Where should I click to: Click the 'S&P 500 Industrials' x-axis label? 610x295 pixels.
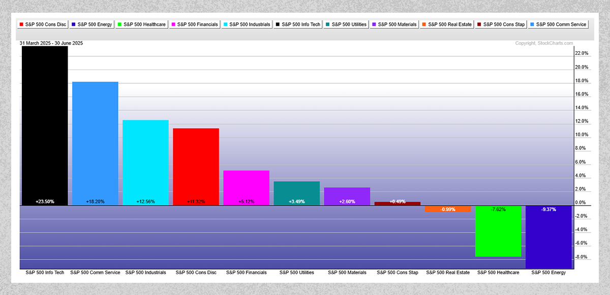tap(145, 273)
